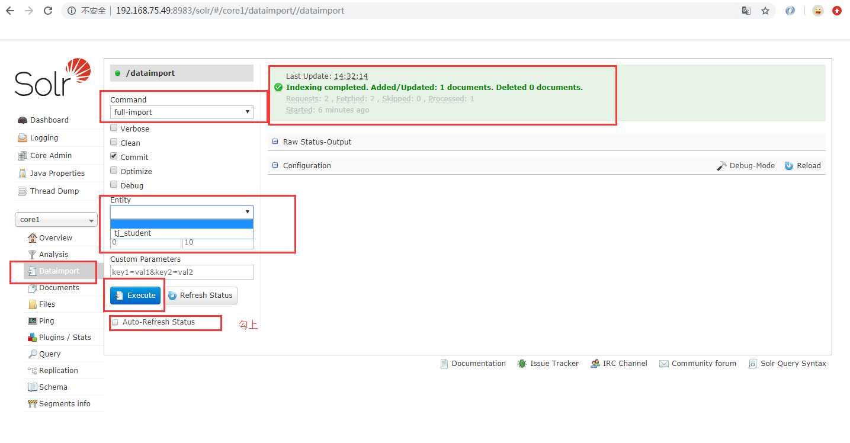Click the browser back arrow

tap(10, 11)
